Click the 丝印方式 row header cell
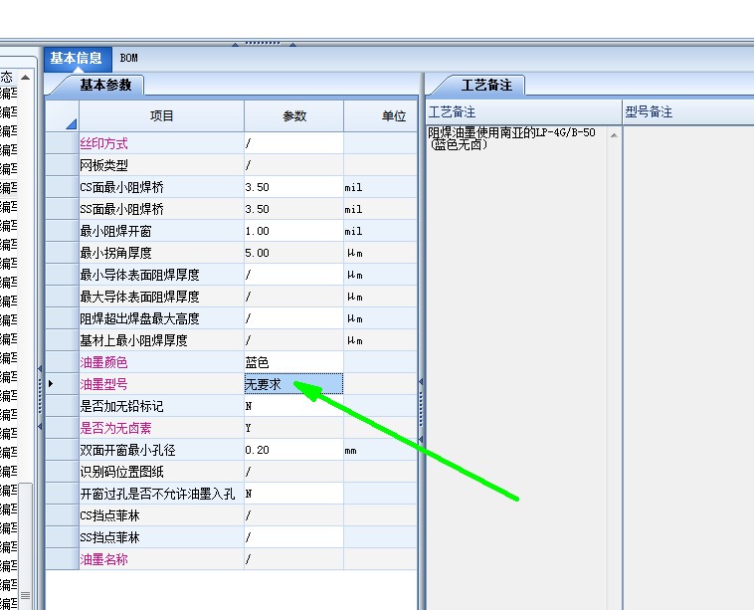Image resolution: width=754 pixels, height=610 pixels. pos(63,143)
